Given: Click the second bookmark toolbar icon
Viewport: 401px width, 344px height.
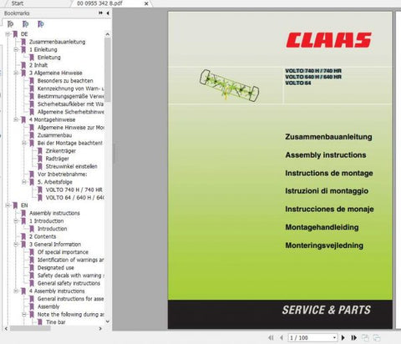Looking at the screenshot, I should click(25, 24).
